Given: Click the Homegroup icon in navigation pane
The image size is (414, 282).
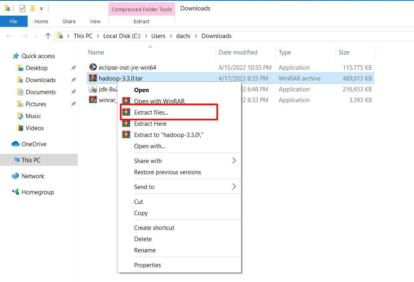Looking at the screenshot, I should click(x=16, y=192).
